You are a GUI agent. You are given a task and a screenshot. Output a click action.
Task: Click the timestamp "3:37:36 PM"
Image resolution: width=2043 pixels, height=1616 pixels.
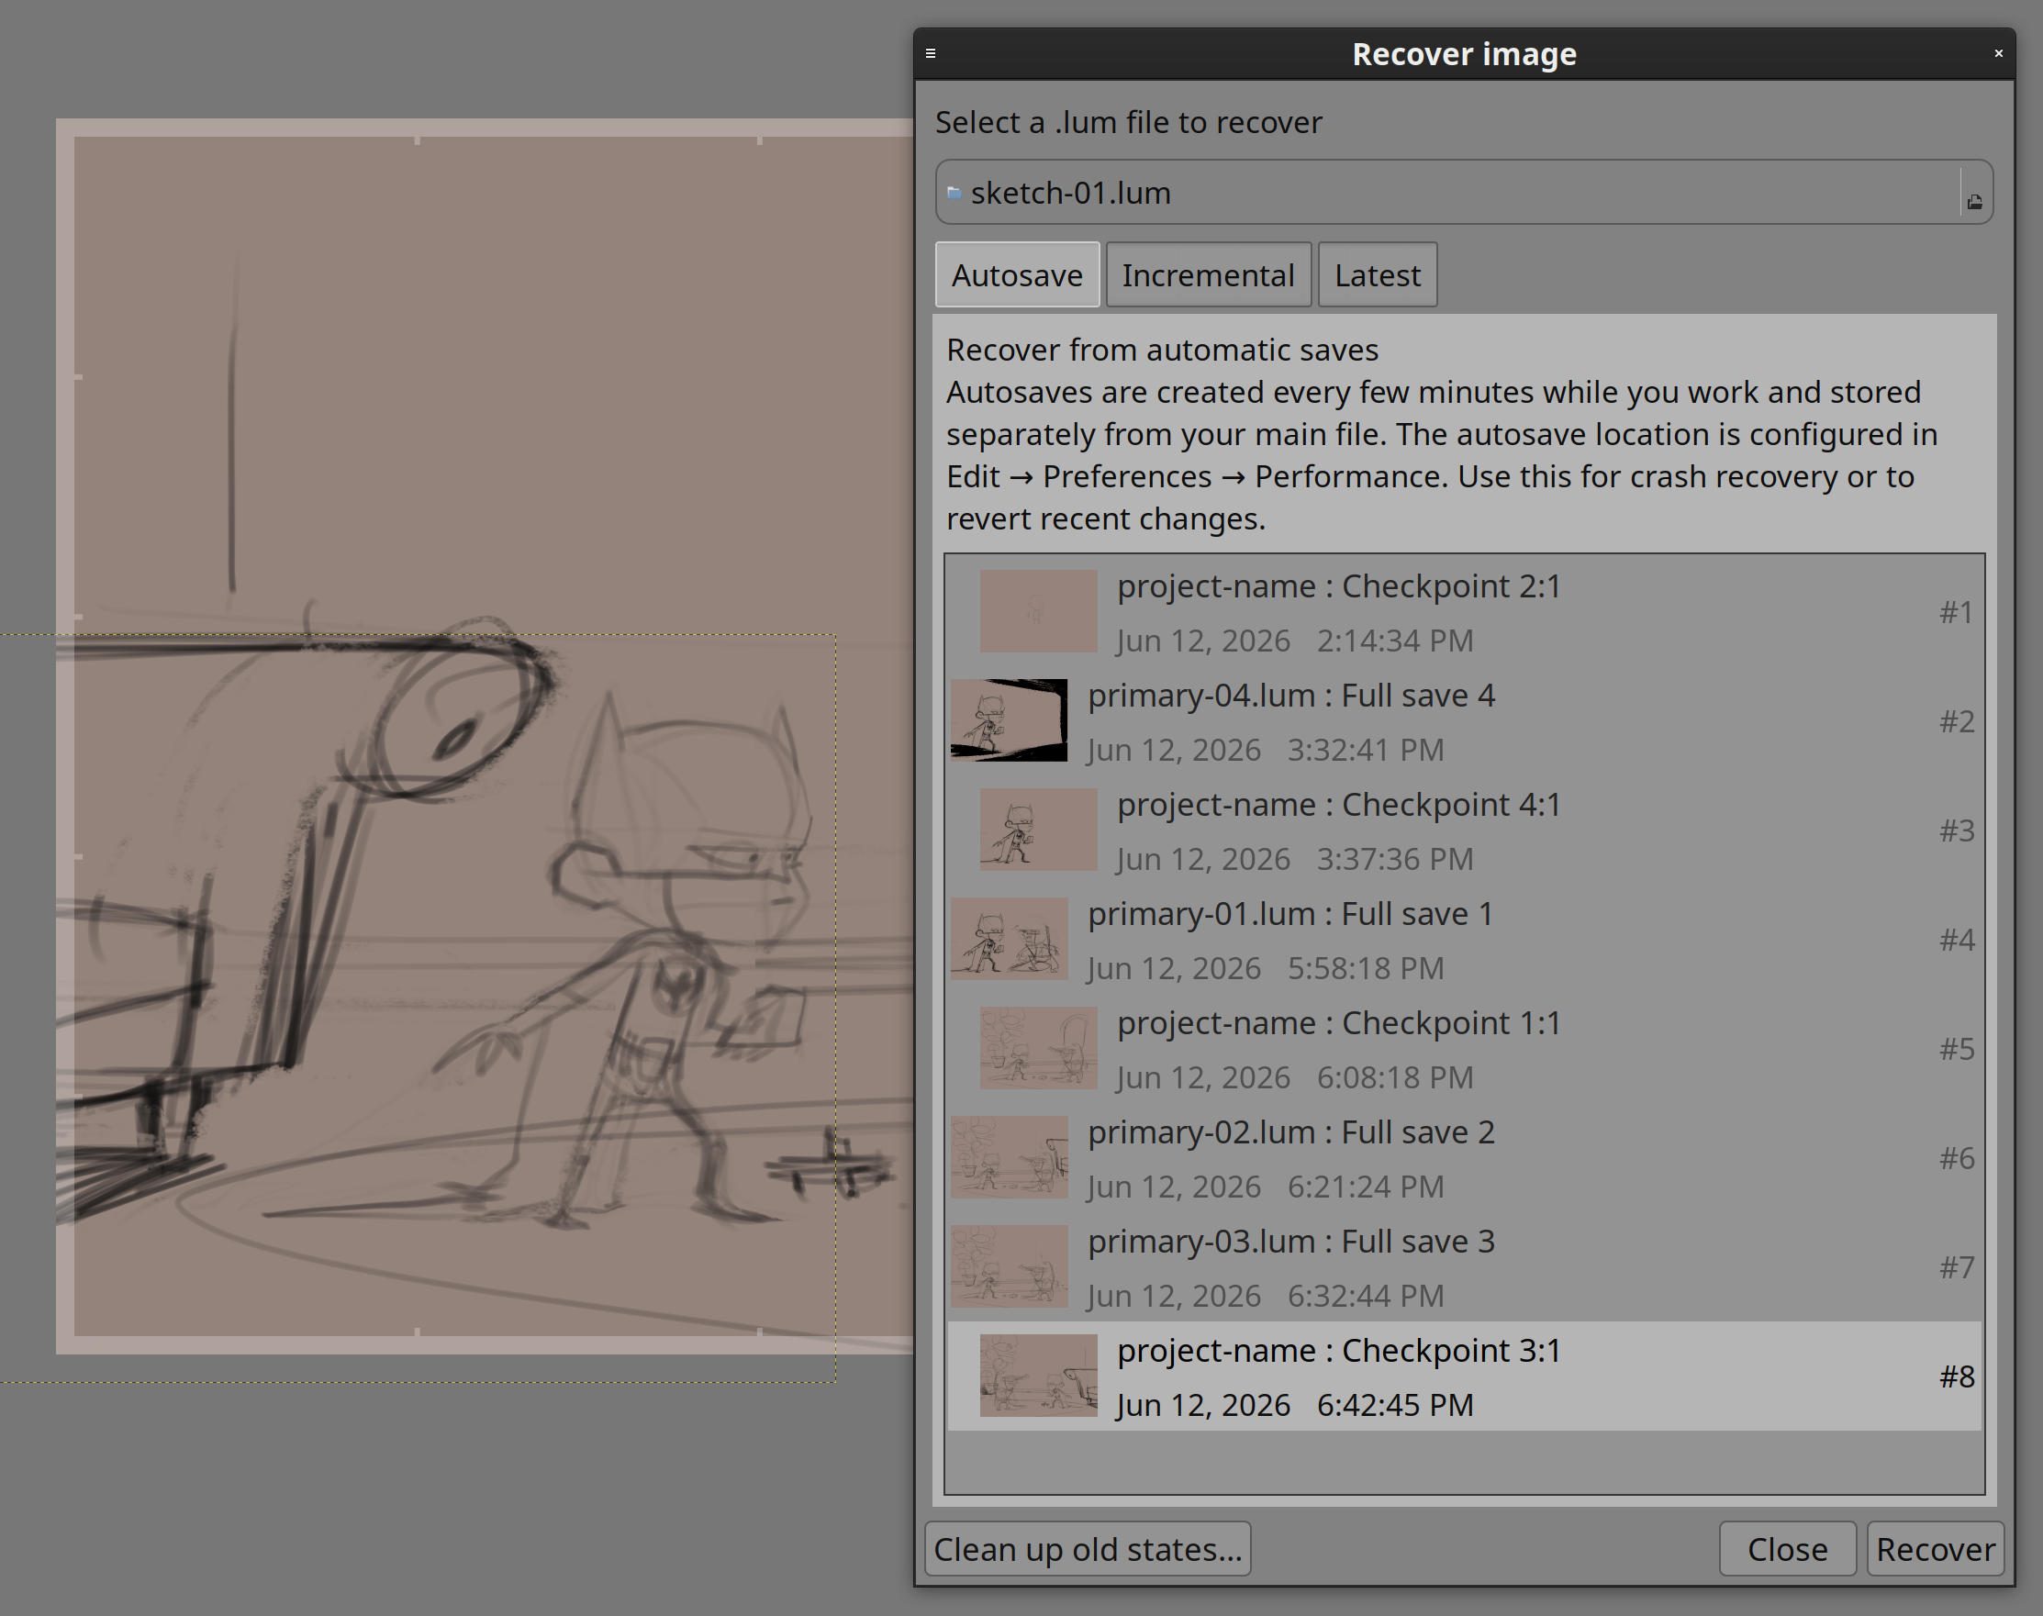1395,859
